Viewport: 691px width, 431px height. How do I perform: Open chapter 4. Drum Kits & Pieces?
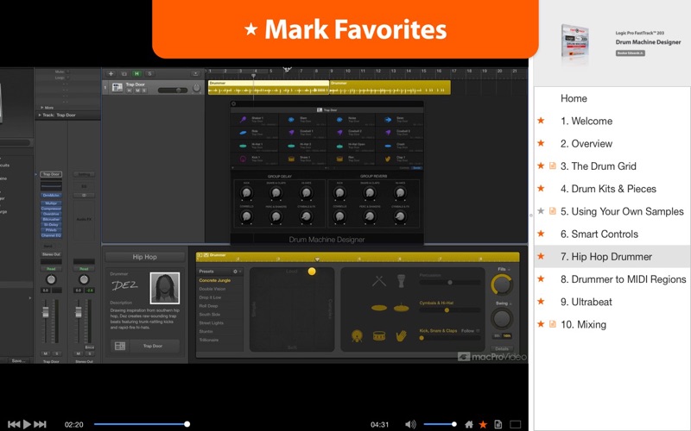point(609,189)
